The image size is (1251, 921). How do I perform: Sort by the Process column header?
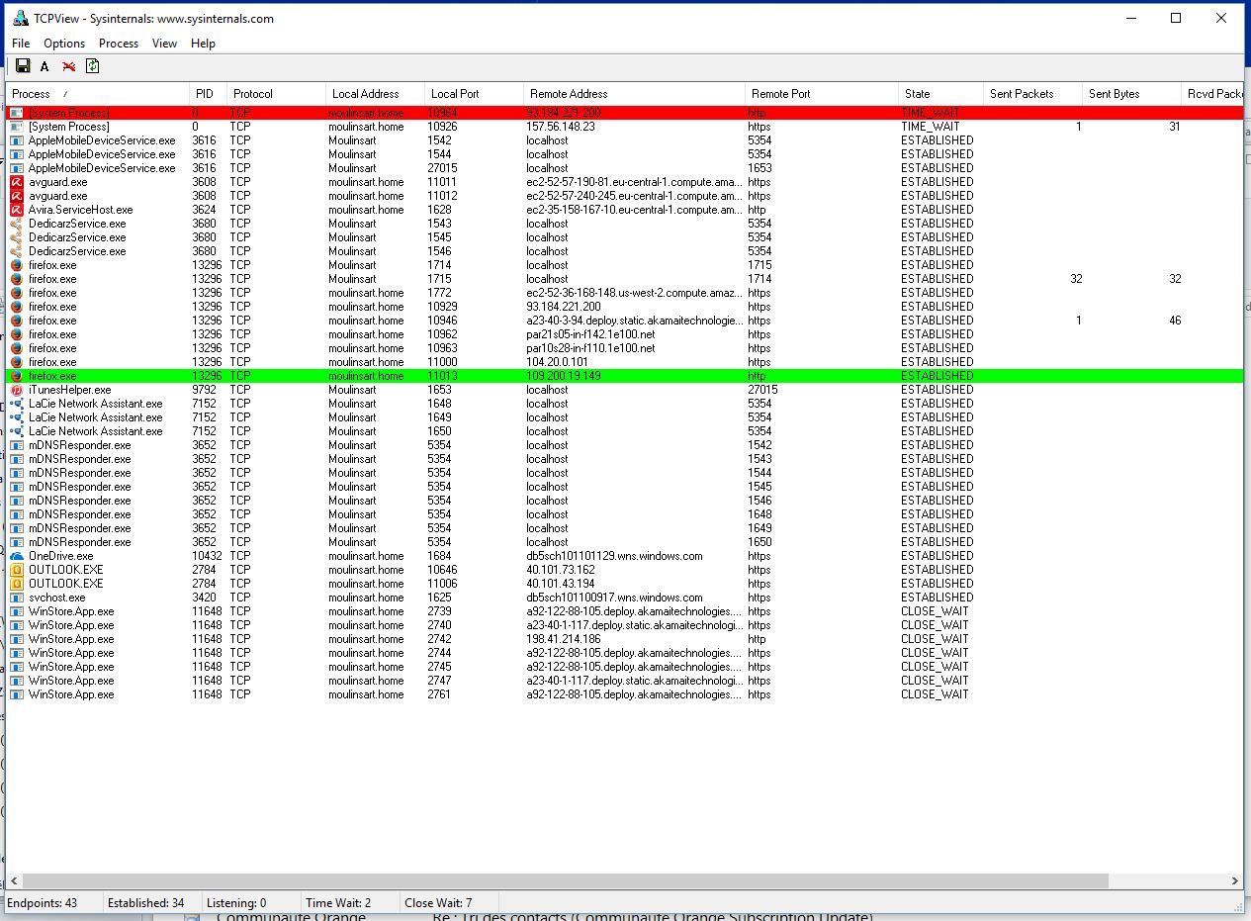coord(98,94)
